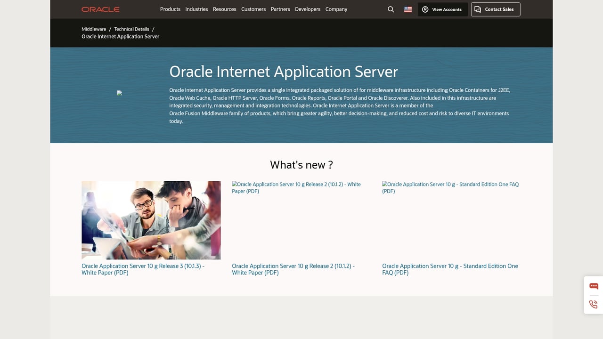Click the phone call icon on the side panel
Viewport: 603px width, 339px height.
click(x=593, y=304)
